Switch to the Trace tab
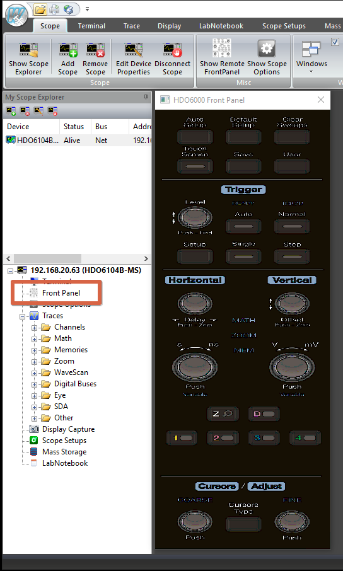This screenshot has height=571, width=343. pos(131,26)
